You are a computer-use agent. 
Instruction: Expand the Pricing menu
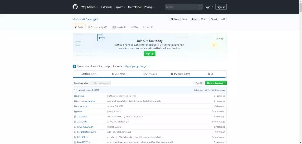(149, 7)
